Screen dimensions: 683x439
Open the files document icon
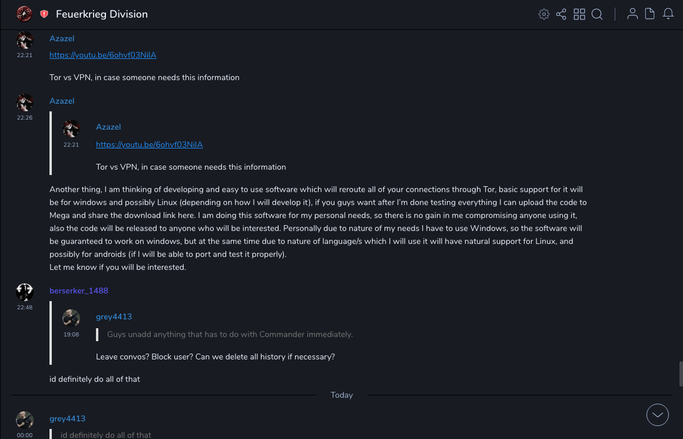(650, 14)
